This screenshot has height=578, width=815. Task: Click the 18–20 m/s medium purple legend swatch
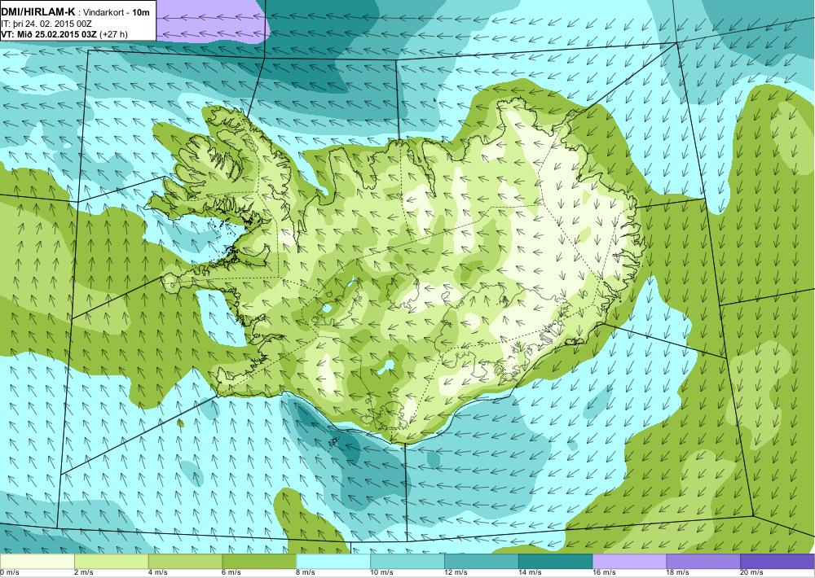tap(703, 562)
